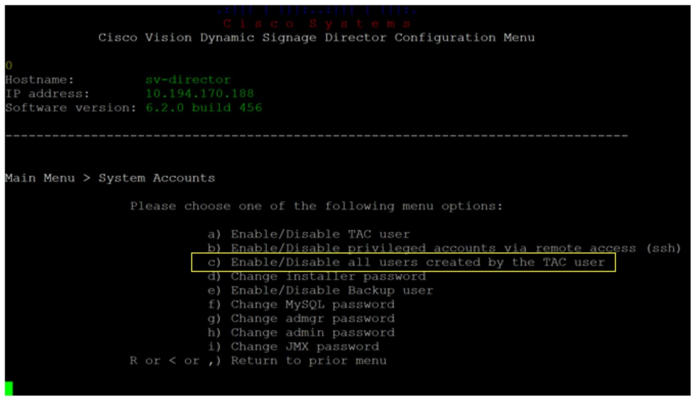698x404 pixels.
Task: Choose Change MySQL password entry
Action: pos(301,304)
